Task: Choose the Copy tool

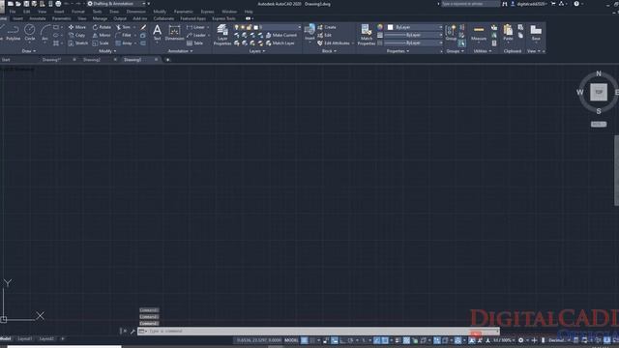Action: pyautogui.click(x=77, y=35)
